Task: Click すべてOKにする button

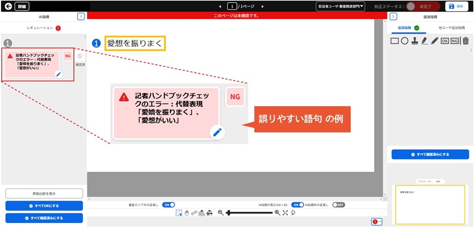Action: pyautogui.click(x=44, y=206)
